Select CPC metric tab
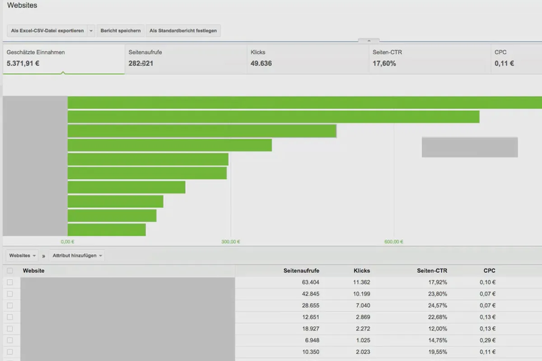This screenshot has height=361, width=542. coord(516,59)
